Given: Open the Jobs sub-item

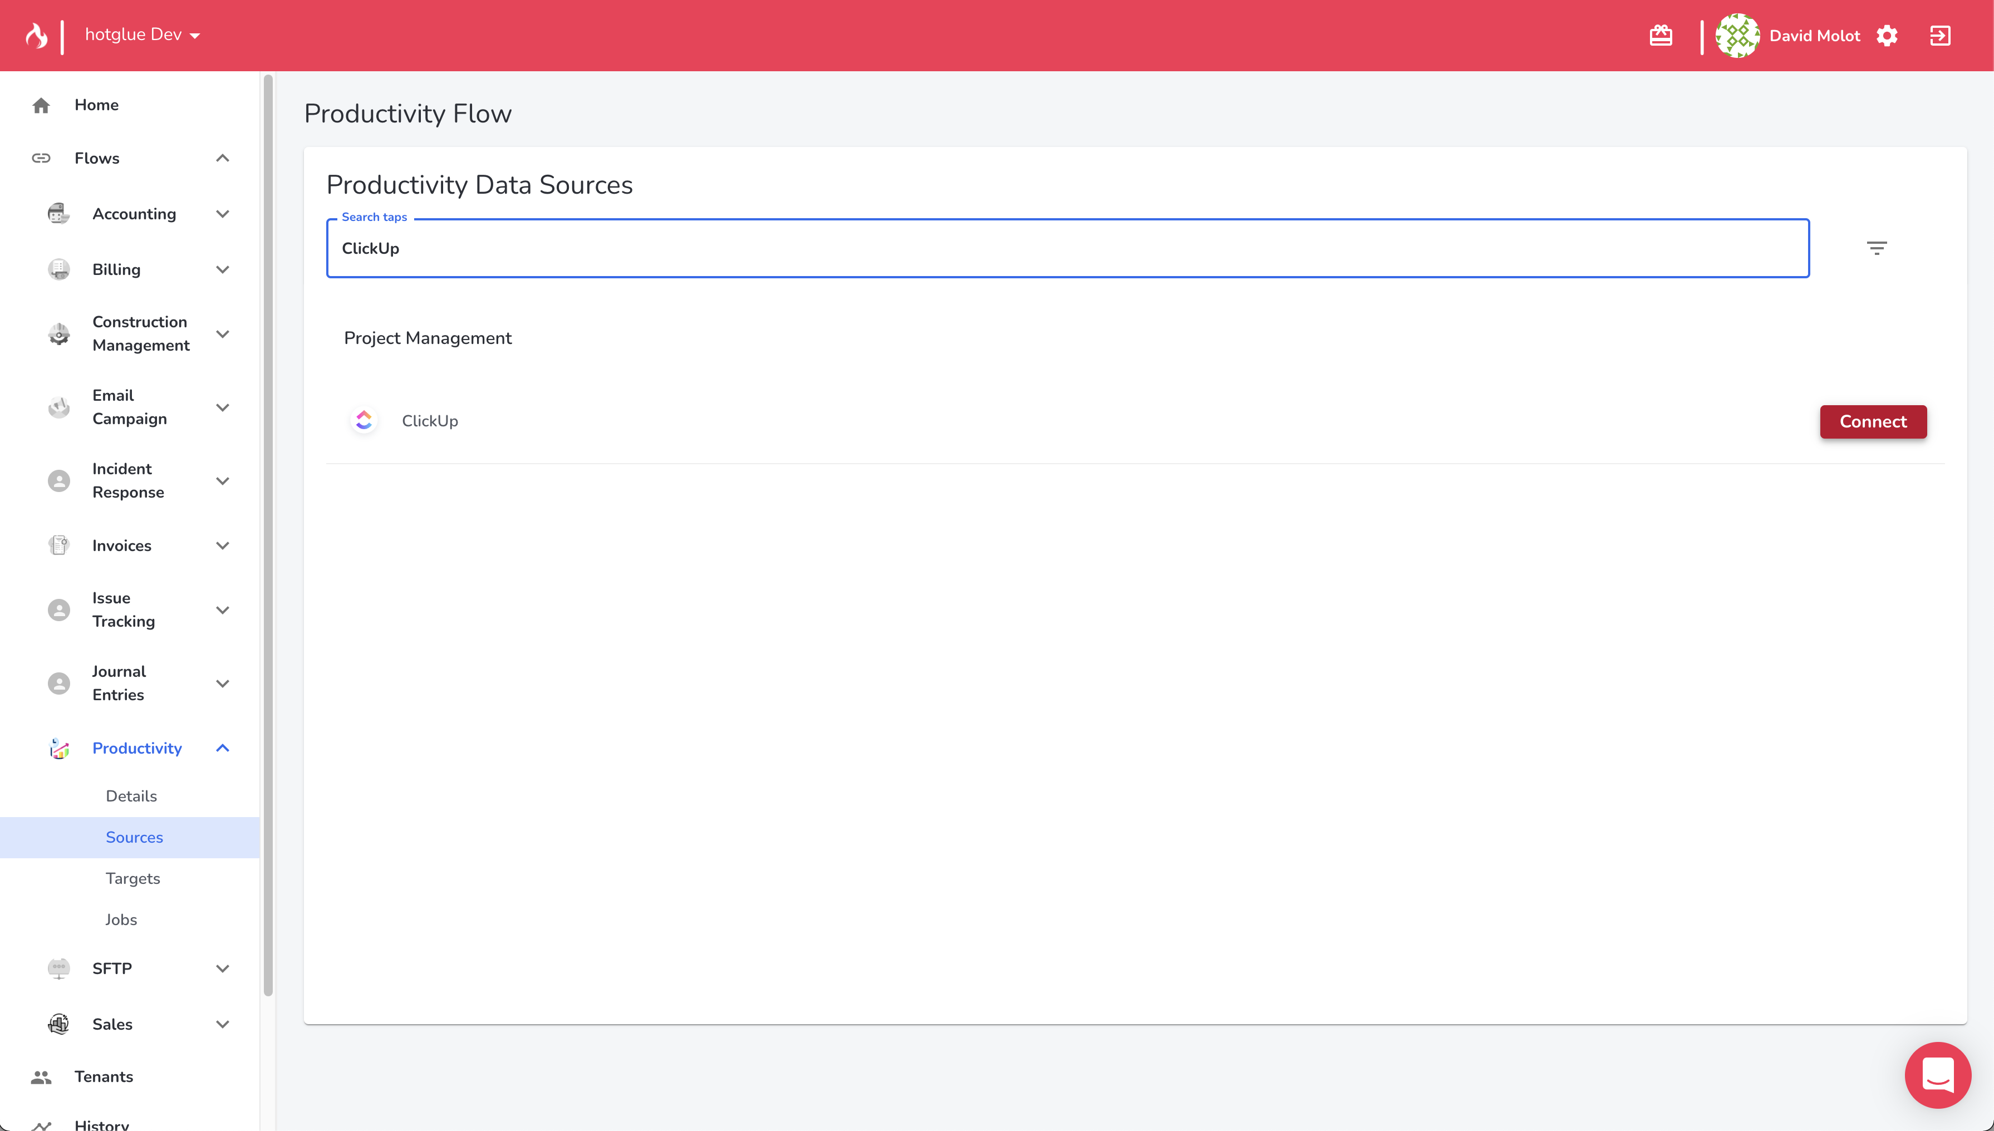Looking at the screenshot, I should point(121,919).
